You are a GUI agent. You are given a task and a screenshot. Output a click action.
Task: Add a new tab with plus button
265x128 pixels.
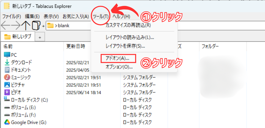40,37
